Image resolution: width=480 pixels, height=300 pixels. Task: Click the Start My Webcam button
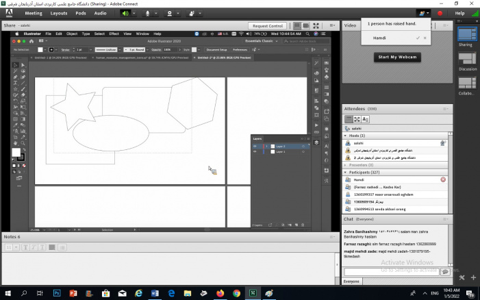click(396, 56)
